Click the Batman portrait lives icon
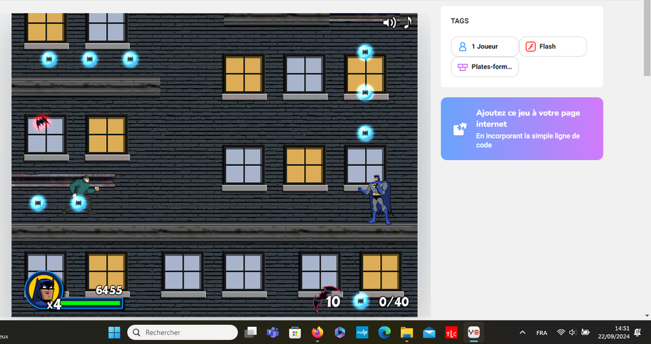The image size is (651, 344). click(x=43, y=290)
